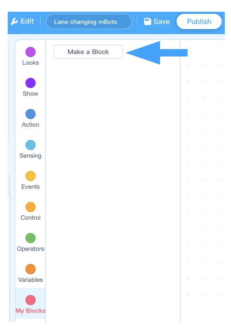Open the blue Action category circle
This screenshot has width=231, height=333.
tap(30, 114)
